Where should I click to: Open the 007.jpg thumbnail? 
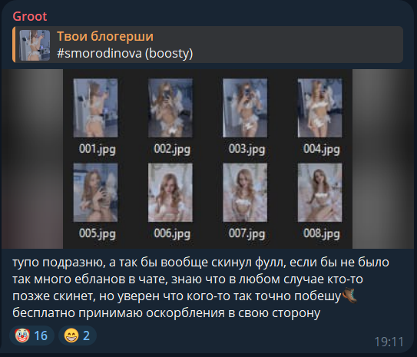coord(245,193)
